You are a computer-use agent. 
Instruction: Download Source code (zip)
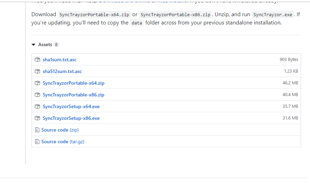point(60,130)
